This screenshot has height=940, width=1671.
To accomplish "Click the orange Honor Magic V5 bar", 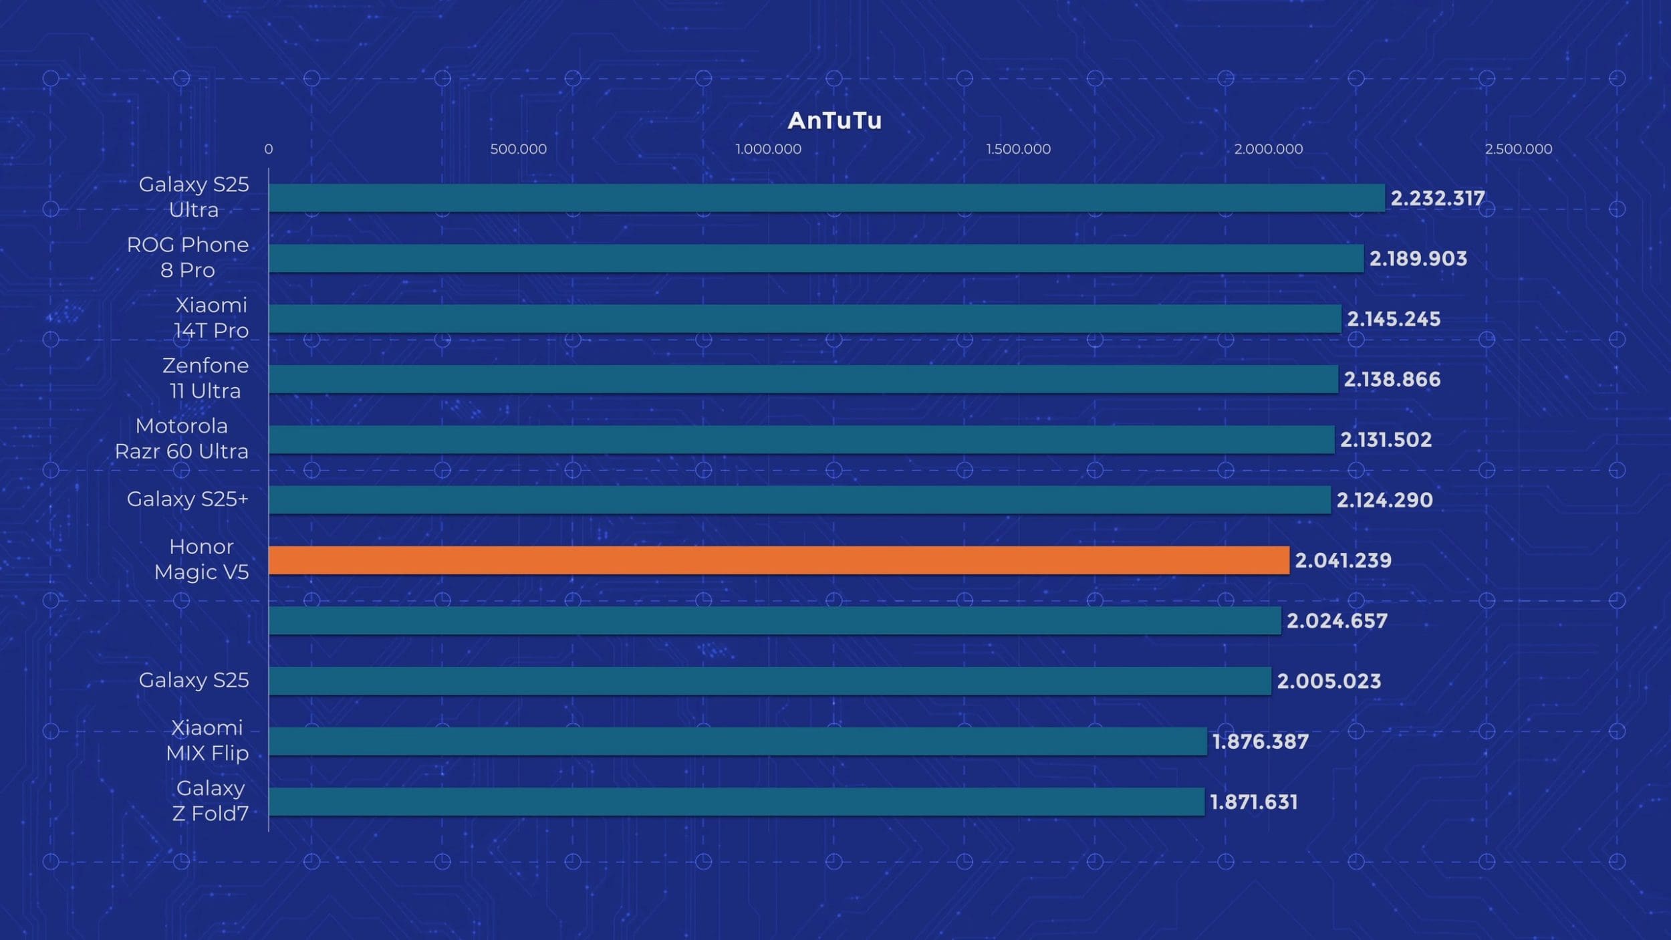I will tap(779, 560).
